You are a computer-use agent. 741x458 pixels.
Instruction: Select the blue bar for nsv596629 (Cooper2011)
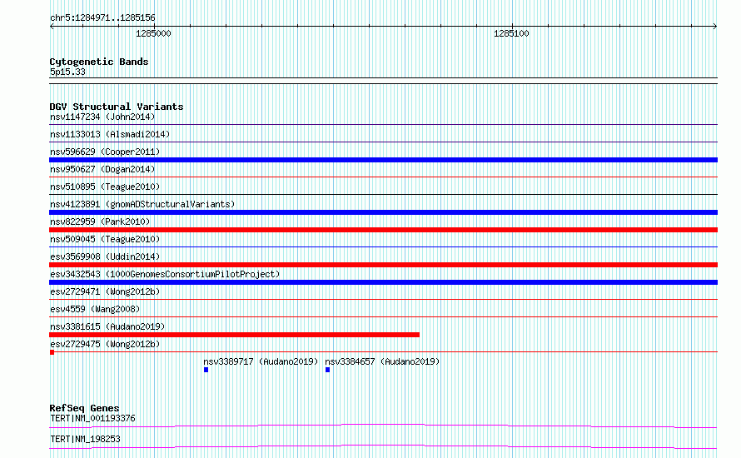click(x=383, y=160)
